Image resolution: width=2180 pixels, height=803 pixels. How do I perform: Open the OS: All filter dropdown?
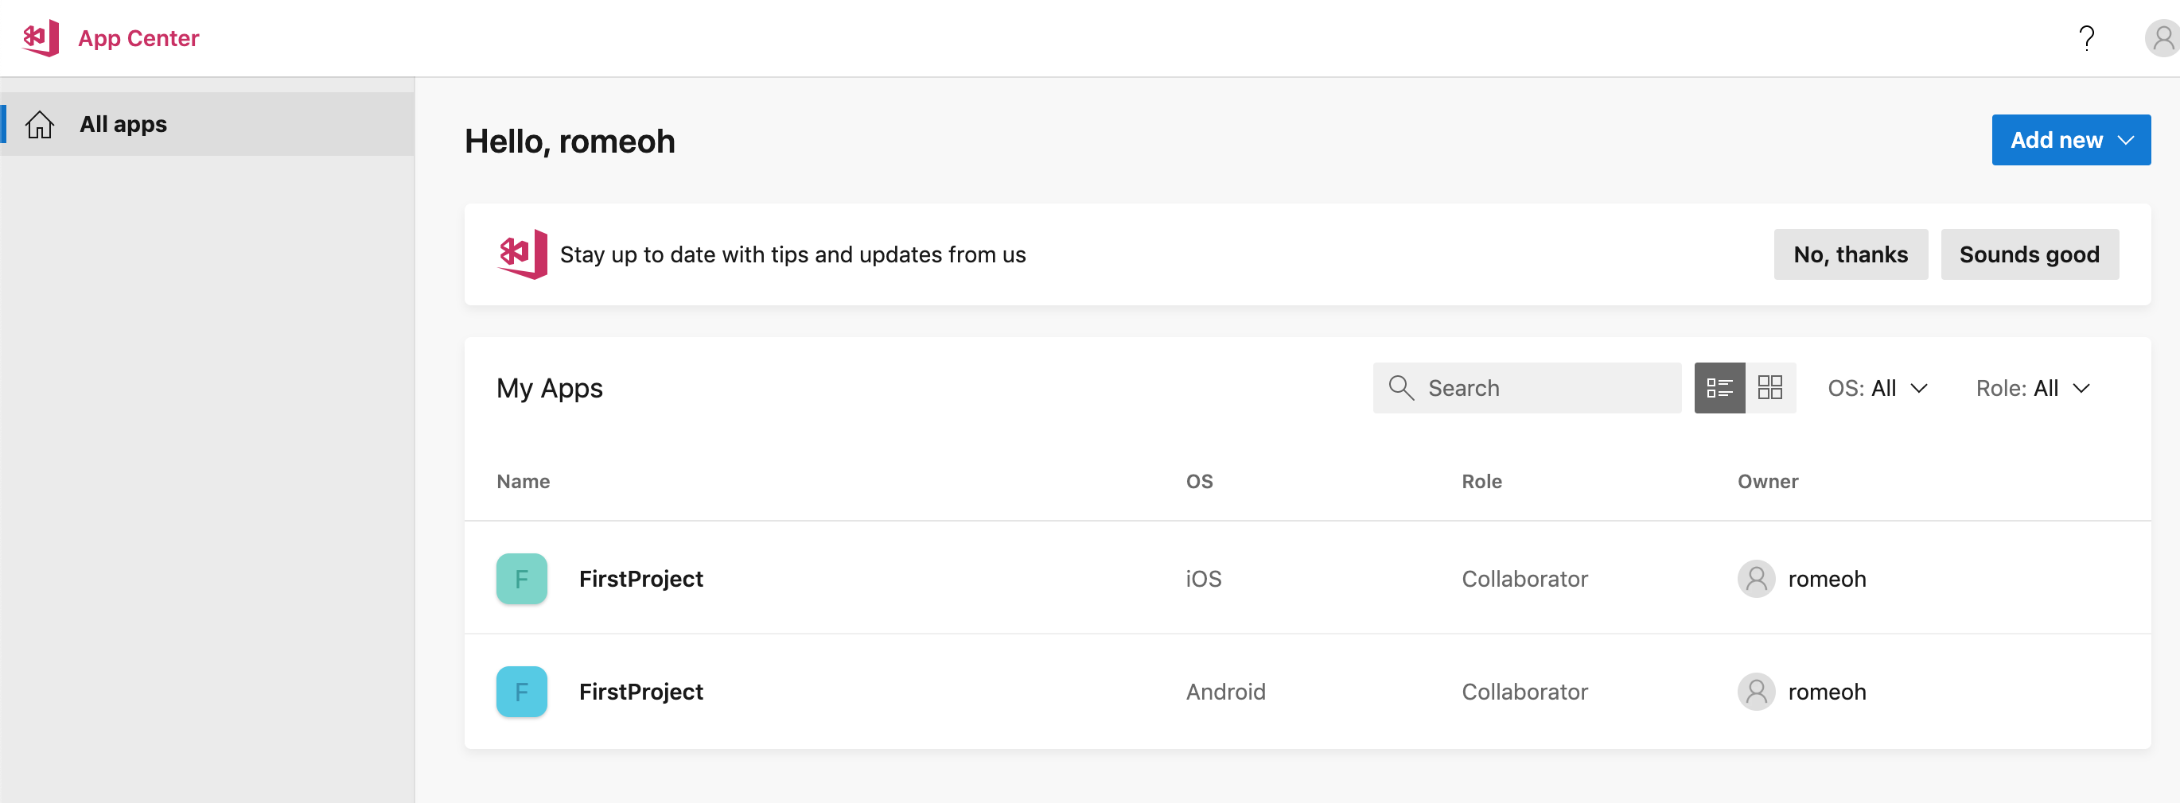coord(1876,388)
